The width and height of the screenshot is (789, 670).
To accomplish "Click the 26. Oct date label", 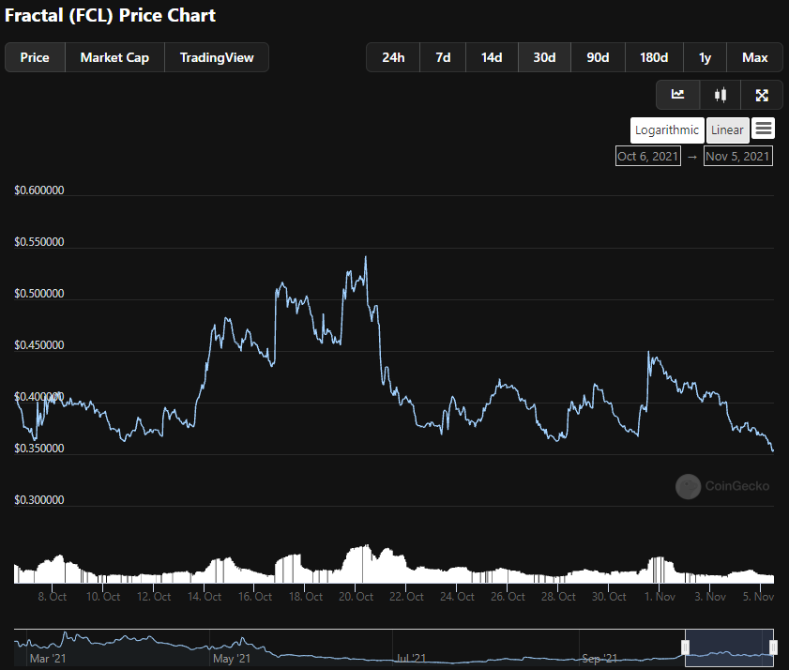I will 508,597.
